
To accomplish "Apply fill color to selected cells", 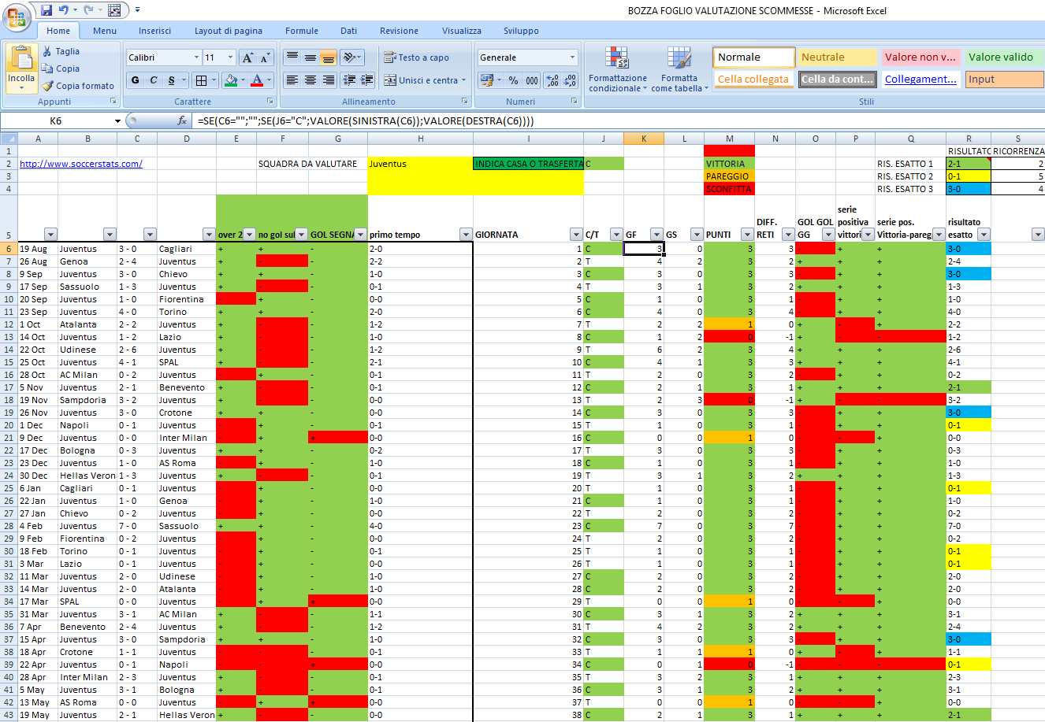I will [x=230, y=80].
